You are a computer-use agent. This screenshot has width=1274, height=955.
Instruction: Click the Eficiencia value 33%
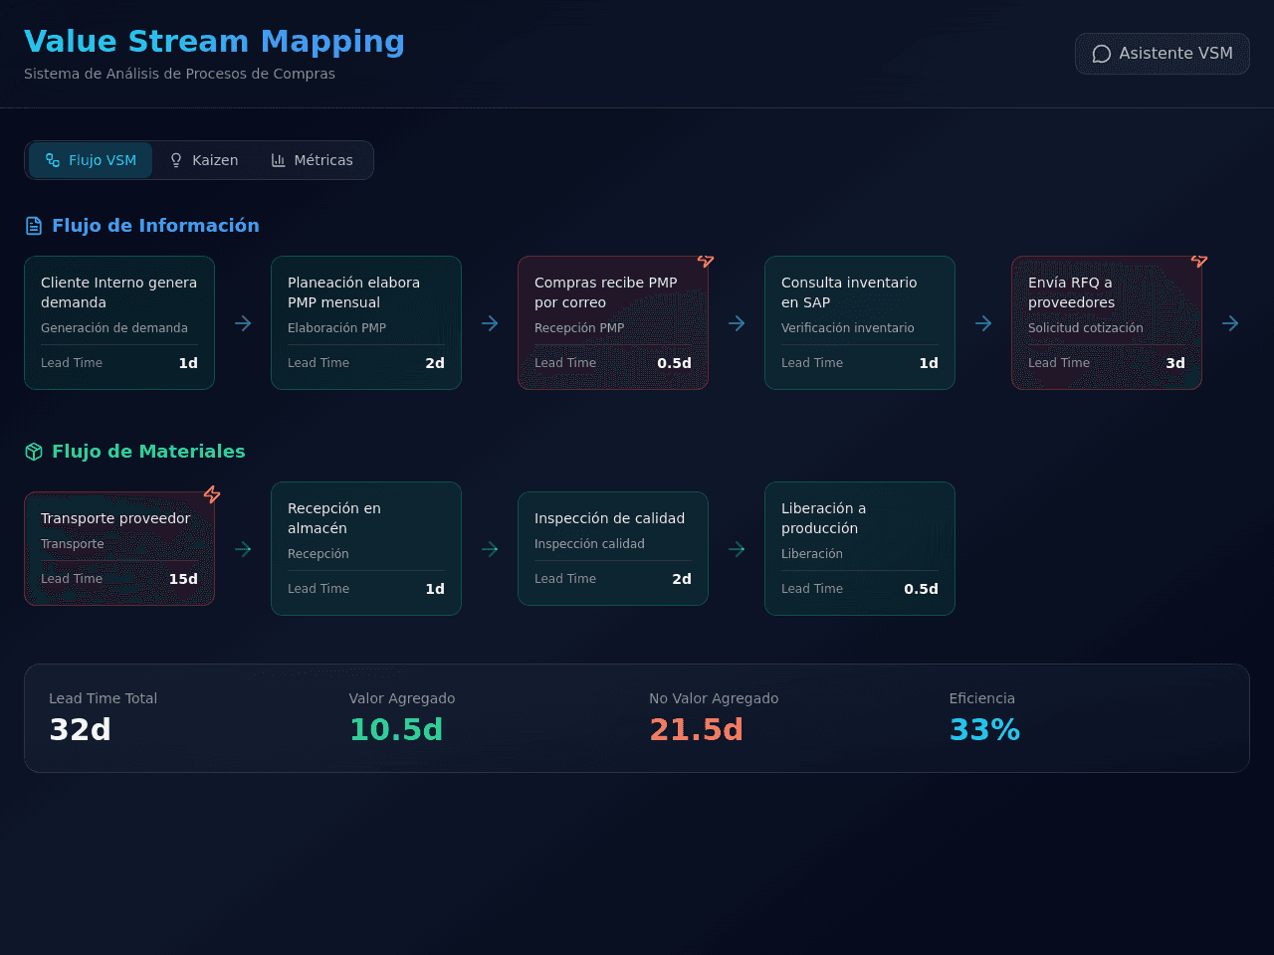point(984,730)
